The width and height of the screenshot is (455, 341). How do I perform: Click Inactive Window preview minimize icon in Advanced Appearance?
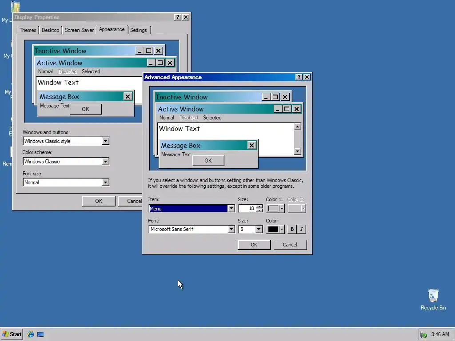[266, 97]
